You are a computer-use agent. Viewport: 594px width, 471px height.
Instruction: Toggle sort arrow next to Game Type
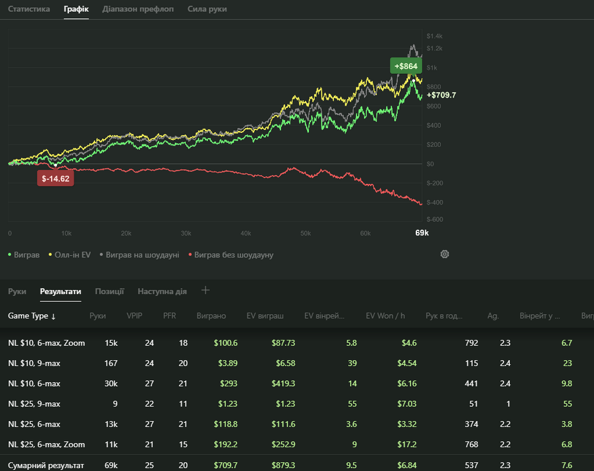[53, 316]
